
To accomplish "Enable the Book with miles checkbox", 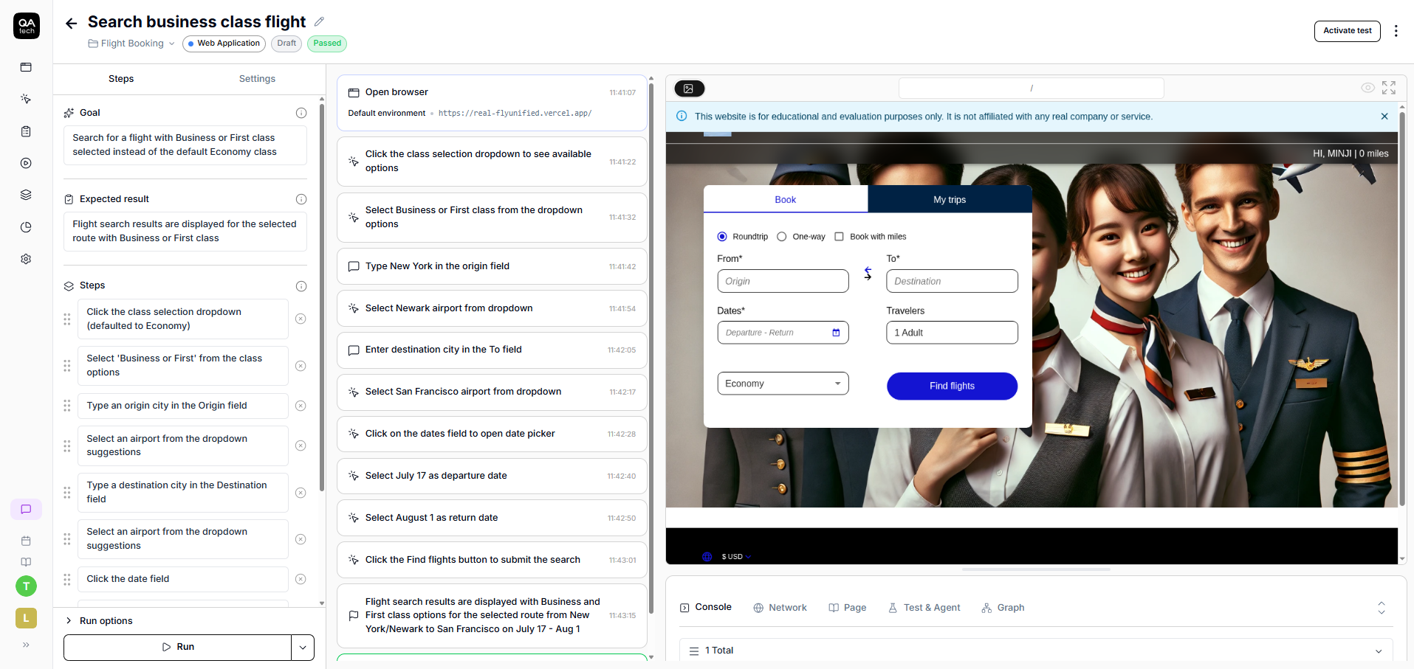I will click(839, 237).
